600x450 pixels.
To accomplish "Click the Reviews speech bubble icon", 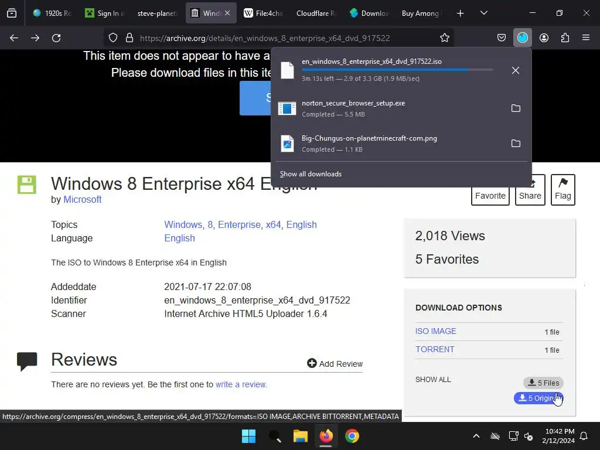I will click(27, 361).
